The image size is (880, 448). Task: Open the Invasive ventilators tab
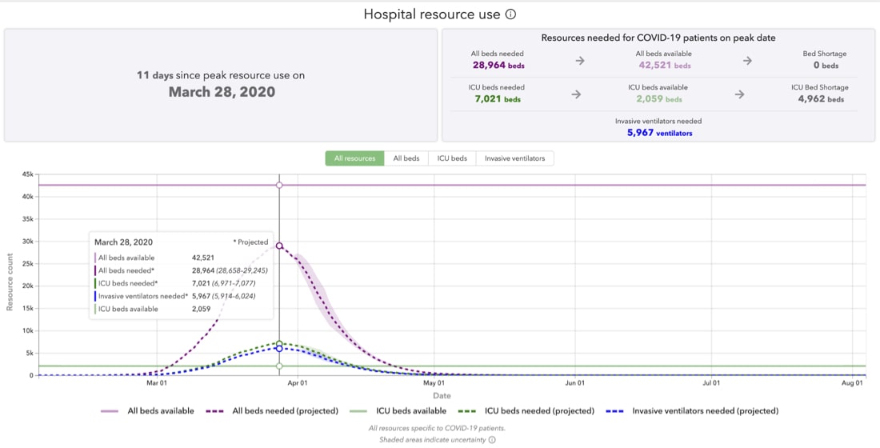click(514, 158)
